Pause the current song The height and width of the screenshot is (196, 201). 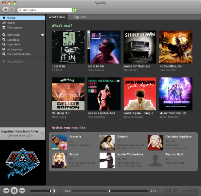tap(14, 190)
